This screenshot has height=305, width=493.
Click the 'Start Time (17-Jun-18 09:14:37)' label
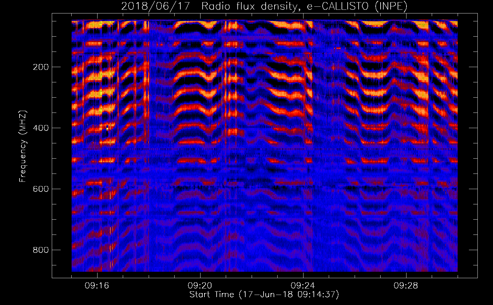click(x=264, y=295)
